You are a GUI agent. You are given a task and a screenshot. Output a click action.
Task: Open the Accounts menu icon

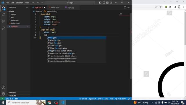(3, 87)
